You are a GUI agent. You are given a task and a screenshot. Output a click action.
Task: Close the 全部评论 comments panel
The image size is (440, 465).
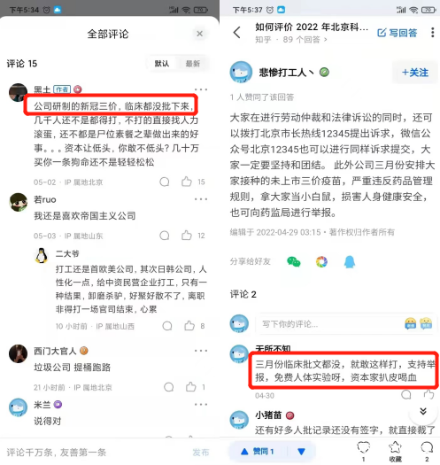tap(199, 34)
